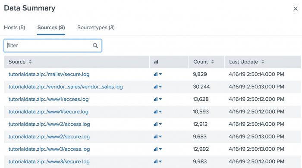This screenshot has height=168, width=302.
Task: Sort by the Source column header
Action: point(20,62)
